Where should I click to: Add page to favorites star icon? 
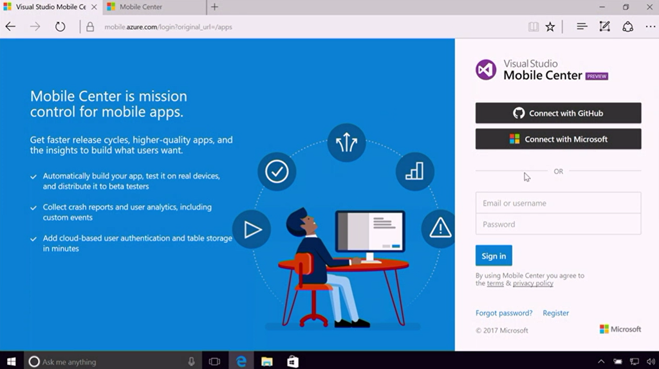pos(550,26)
